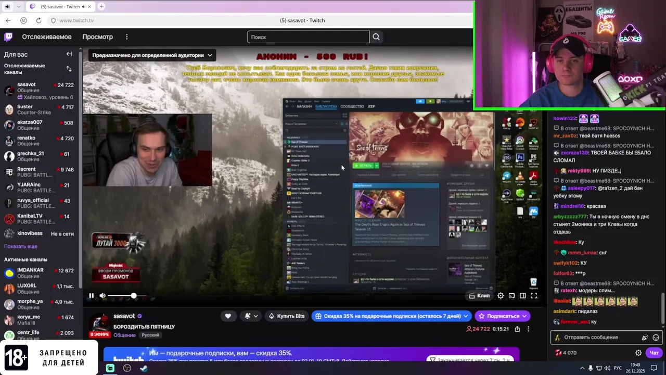The width and height of the screenshot is (666, 375).
Task: Open chat settings gear
Action: pyautogui.click(x=638, y=353)
